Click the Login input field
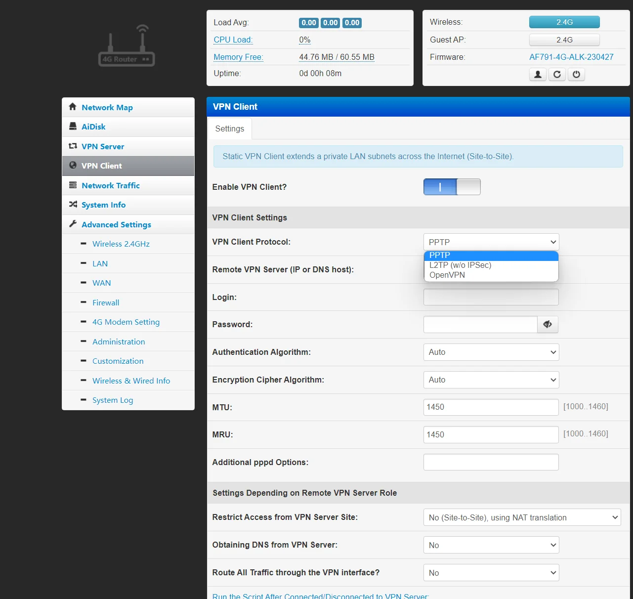The height and width of the screenshot is (599, 633). (x=491, y=297)
